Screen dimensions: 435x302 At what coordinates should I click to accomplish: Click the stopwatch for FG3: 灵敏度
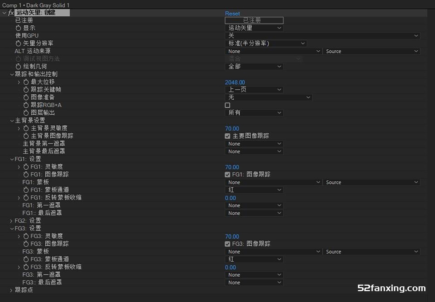[26, 236]
